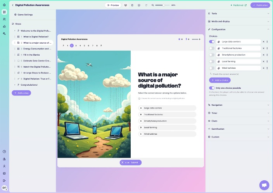Click the refresh preview icon

click(146, 5)
